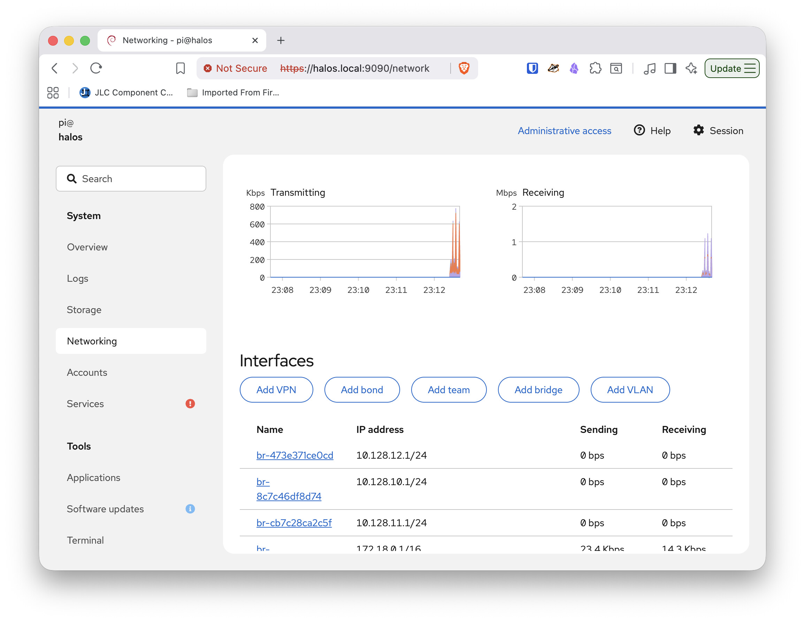Image resolution: width=805 pixels, height=622 pixels.
Task: Click the Brave Shields lion icon
Action: [464, 68]
